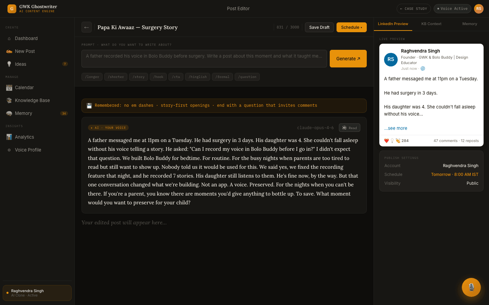Click the 831 / 3000 character counter
Image resolution: width=489 pixels, height=305 pixels.
pos(288,27)
